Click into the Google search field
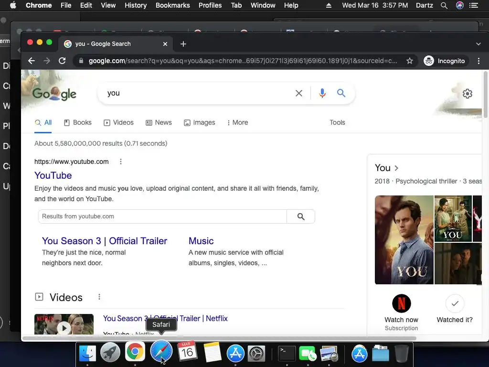This screenshot has height=367, width=489. (200, 93)
